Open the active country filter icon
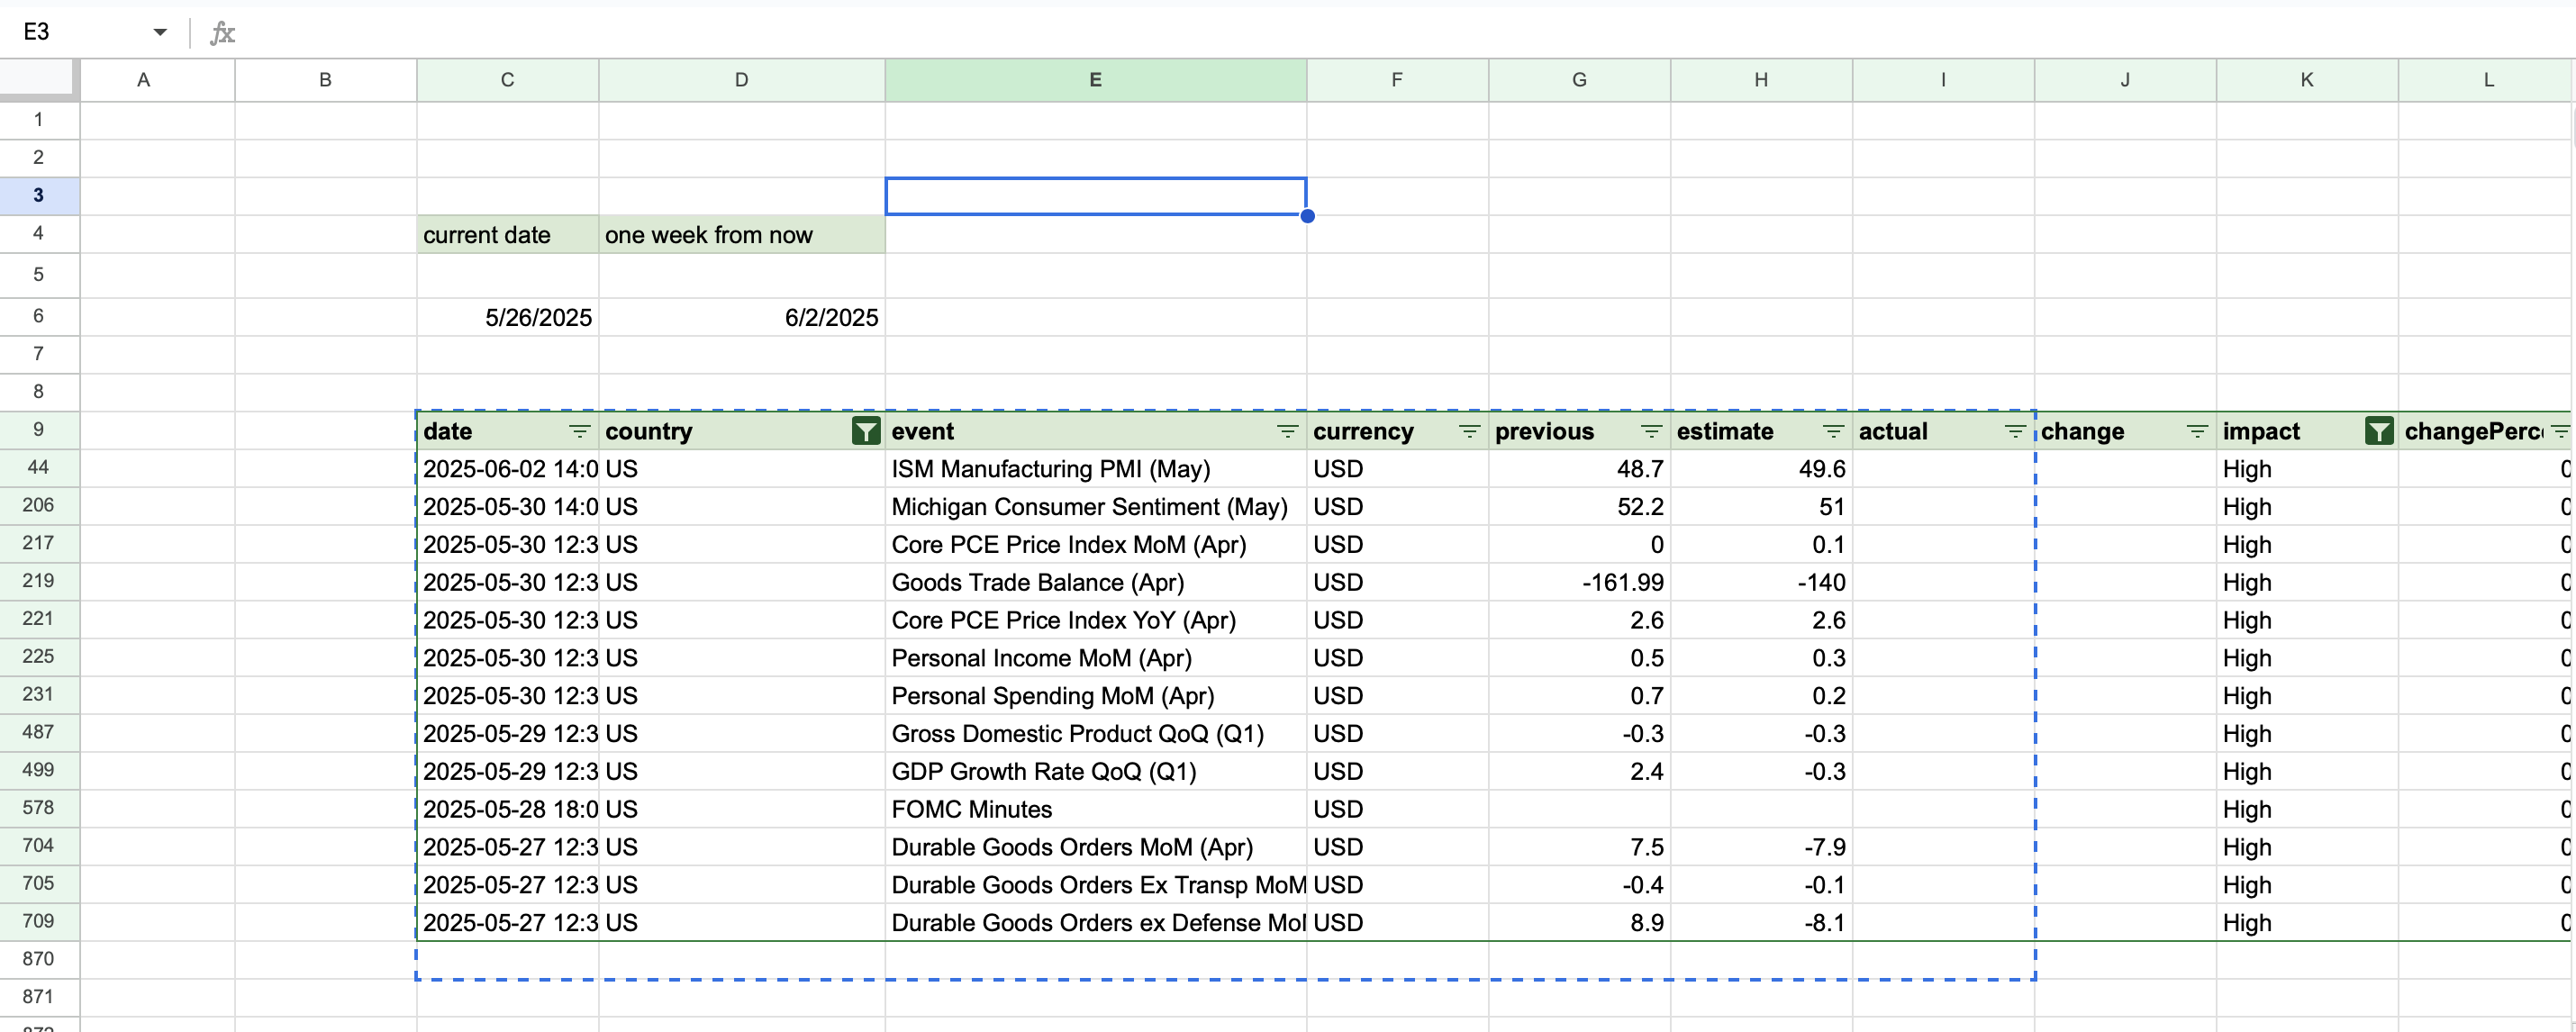2576x1032 pixels. (x=866, y=431)
